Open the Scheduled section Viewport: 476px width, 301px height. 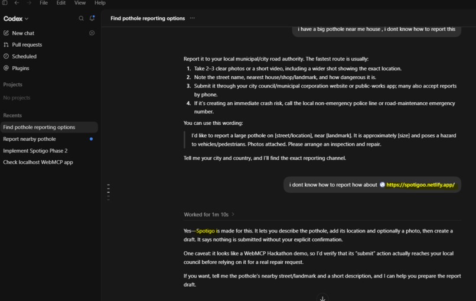[24, 57]
